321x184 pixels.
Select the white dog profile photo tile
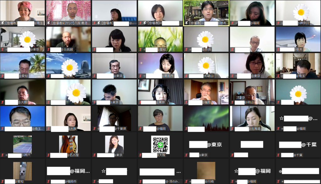tap(22, 171)
